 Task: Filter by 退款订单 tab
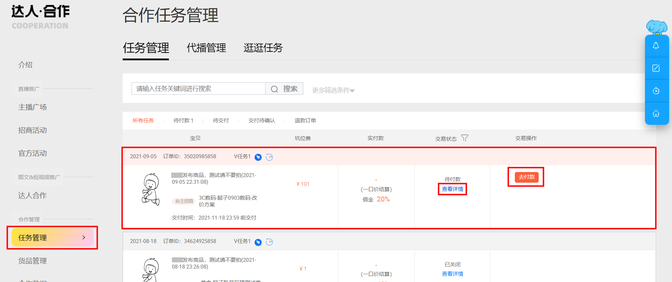point(305,121)
